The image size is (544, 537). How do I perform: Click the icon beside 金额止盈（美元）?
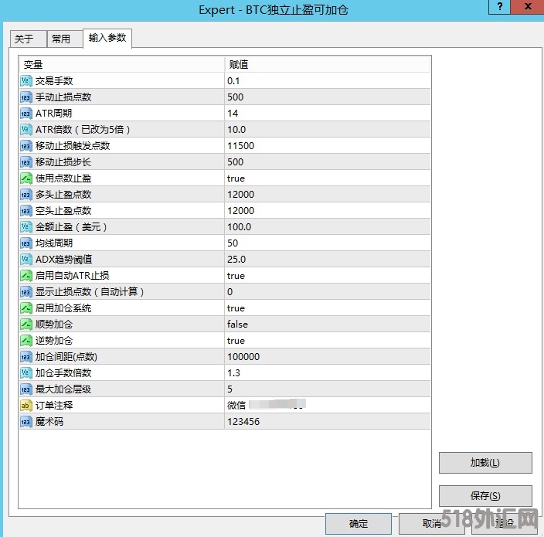click(x=26, y=227)
